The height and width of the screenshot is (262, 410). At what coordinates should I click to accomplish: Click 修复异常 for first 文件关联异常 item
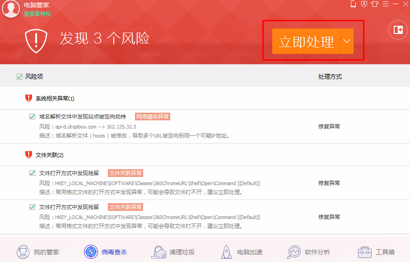coord(329,183)
